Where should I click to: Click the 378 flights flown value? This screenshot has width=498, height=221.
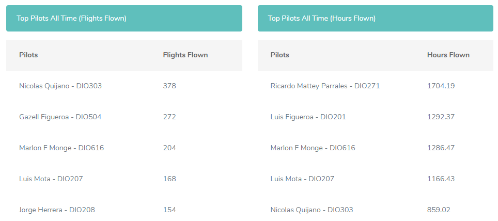pyautogui.click(x=169, y=86)
